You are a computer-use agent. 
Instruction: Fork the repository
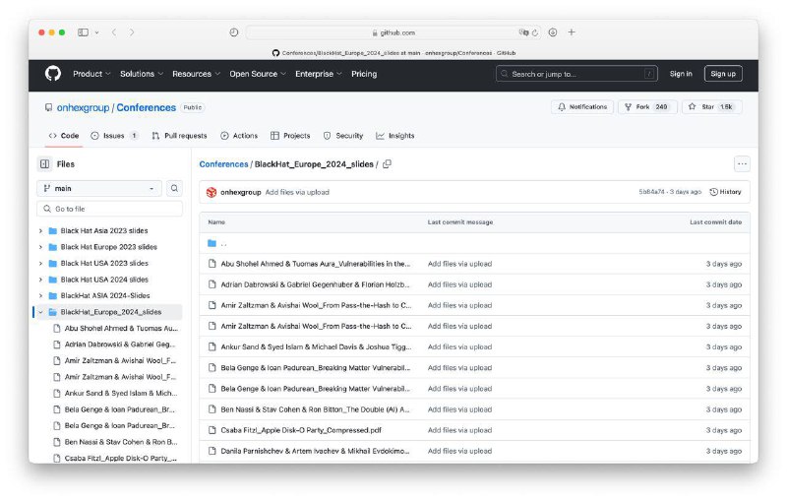[x=647, y=107]
